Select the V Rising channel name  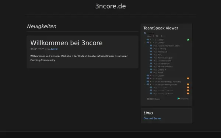click(x=162, y=49)
